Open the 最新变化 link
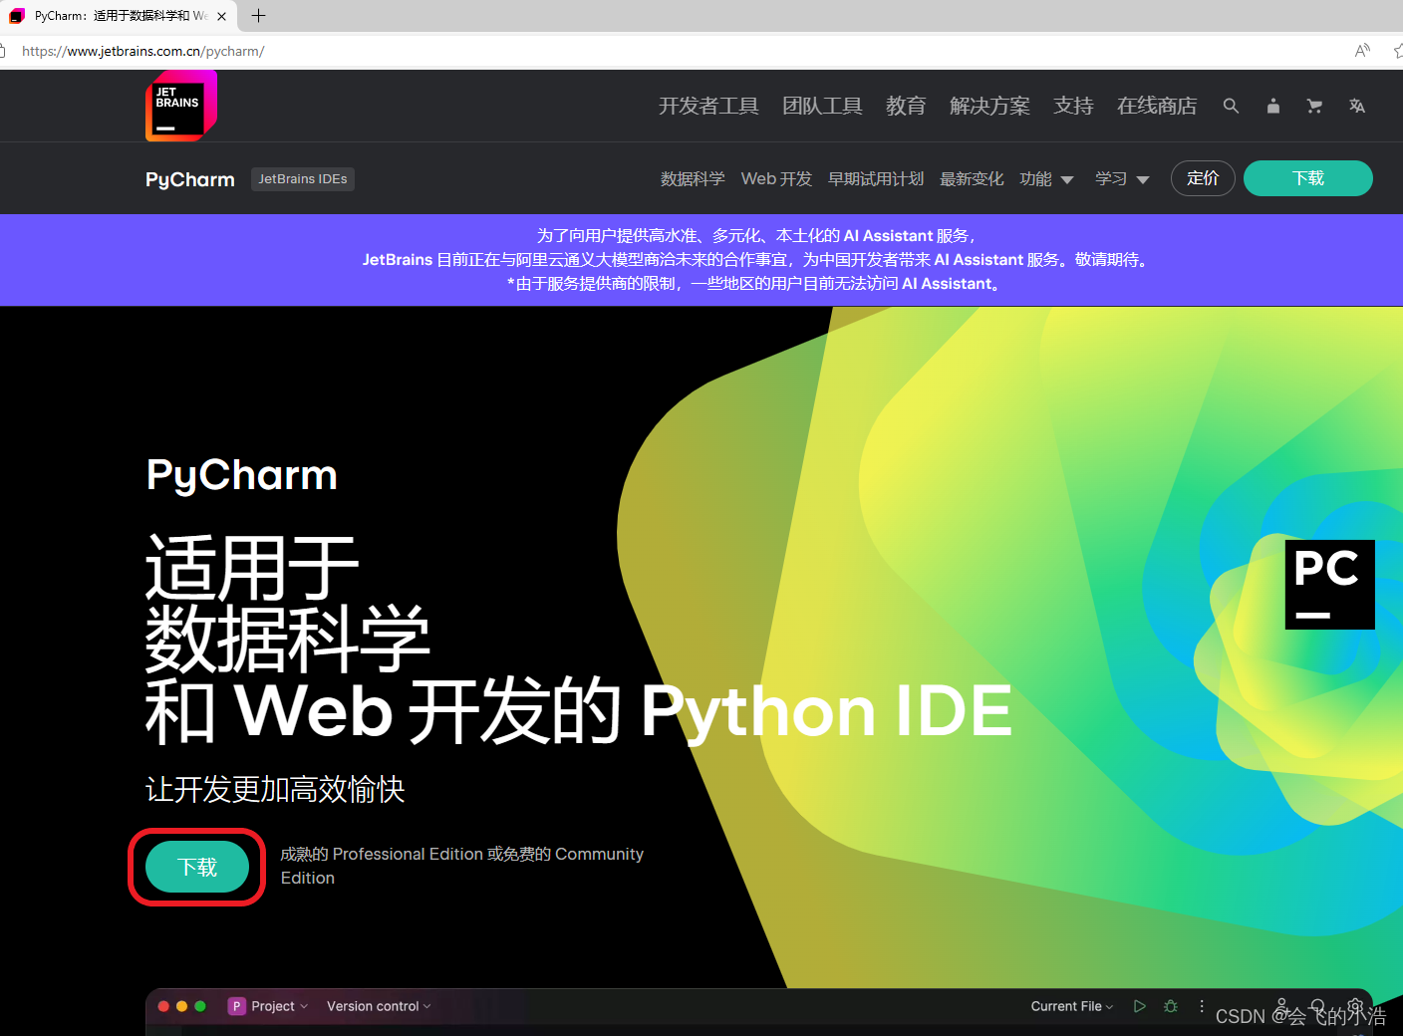Image resolution: width=1403 pixels, height=1036 pixels. coord(972,178)
